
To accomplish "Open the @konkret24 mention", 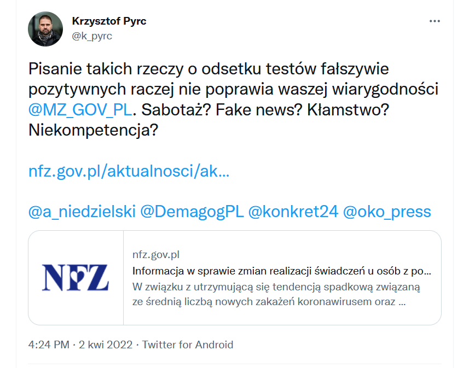I will (x=293, y=212).
